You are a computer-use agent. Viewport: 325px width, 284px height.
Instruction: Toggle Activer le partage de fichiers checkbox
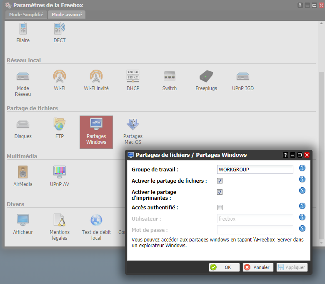click(x=220, y=181)
